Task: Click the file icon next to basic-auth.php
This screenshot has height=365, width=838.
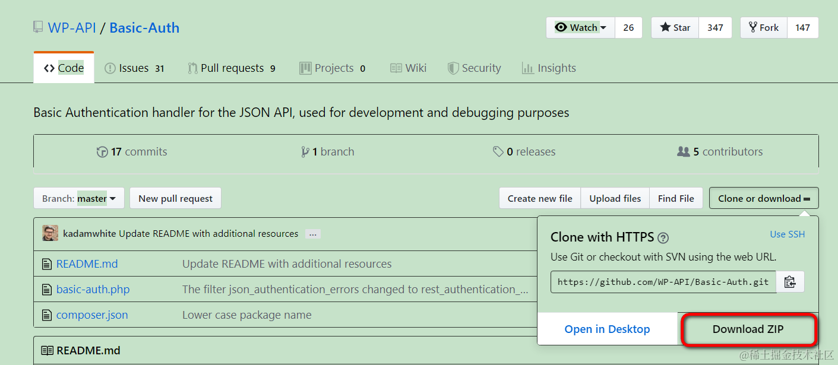Action: pyautogui.click(x=46, y=290)
